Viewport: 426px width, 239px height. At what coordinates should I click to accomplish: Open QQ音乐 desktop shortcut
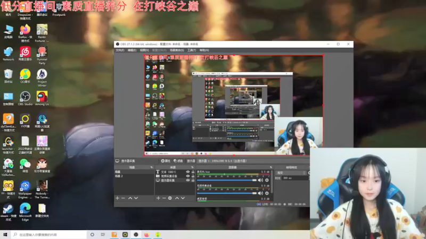25,76
